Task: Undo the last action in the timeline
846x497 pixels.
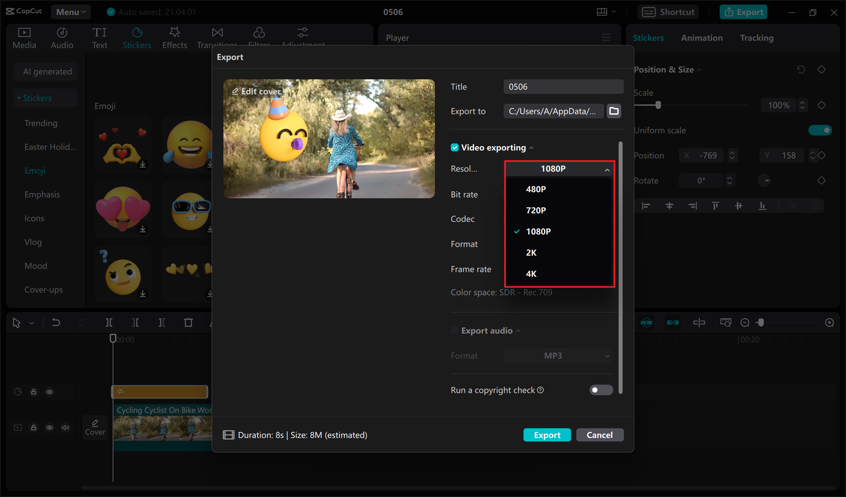Action: point(56,323)
